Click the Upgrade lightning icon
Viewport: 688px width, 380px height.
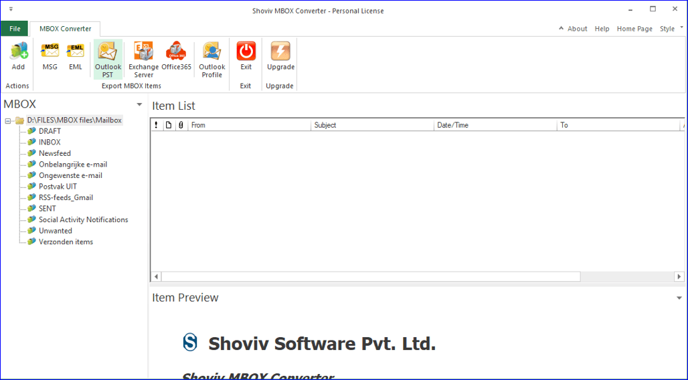point(281,51)
